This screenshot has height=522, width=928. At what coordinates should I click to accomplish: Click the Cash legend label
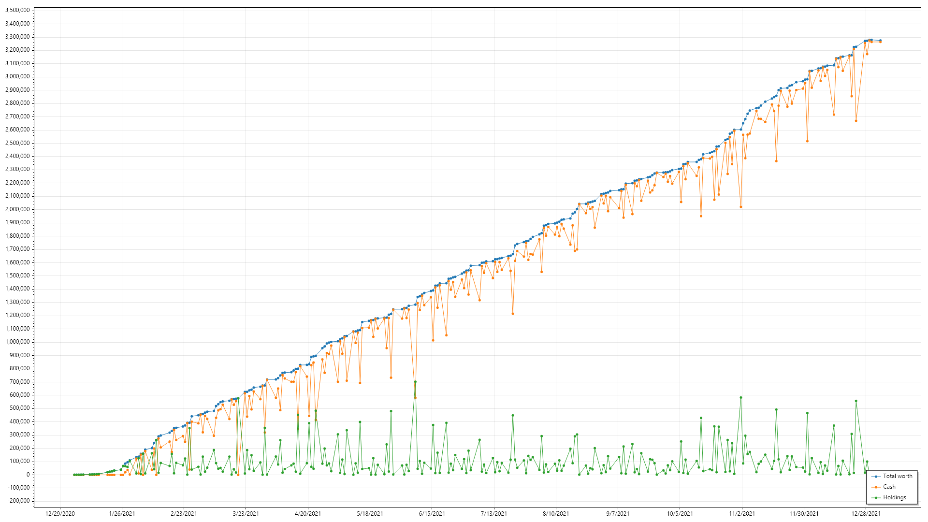click(889, 487)
